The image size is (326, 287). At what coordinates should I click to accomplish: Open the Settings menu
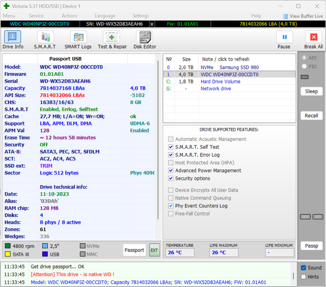coord(141,16)
